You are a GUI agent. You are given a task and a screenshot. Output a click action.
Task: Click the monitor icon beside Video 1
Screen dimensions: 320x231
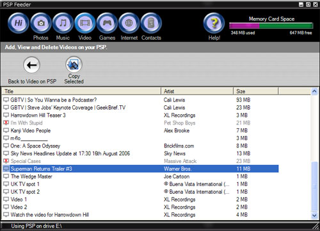point(6,200)
